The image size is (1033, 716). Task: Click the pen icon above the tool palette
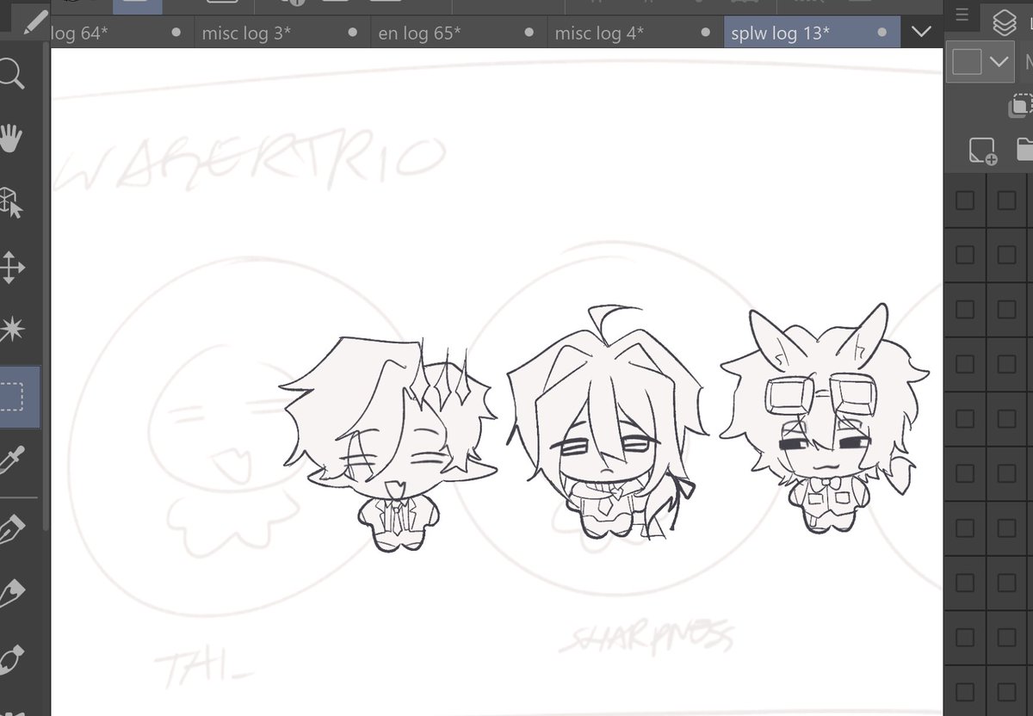tap(34, 21)
